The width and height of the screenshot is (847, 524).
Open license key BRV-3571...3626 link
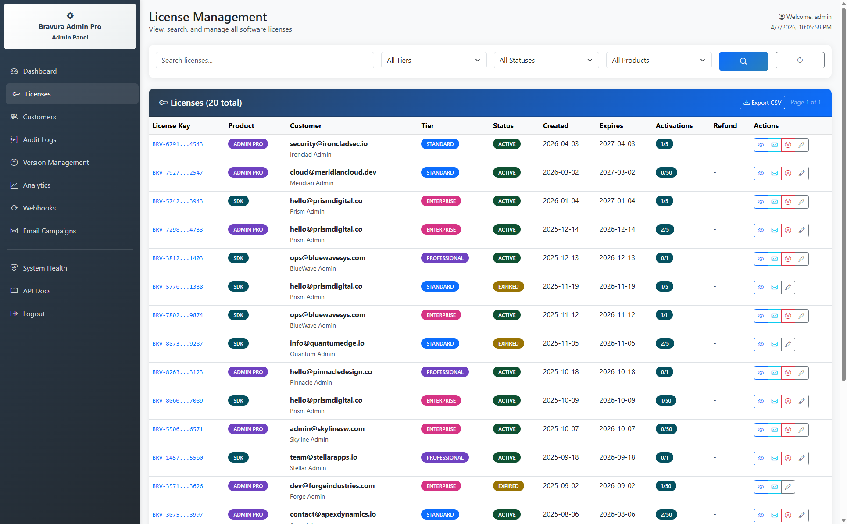pyautogui.click(x=177, y=486)
